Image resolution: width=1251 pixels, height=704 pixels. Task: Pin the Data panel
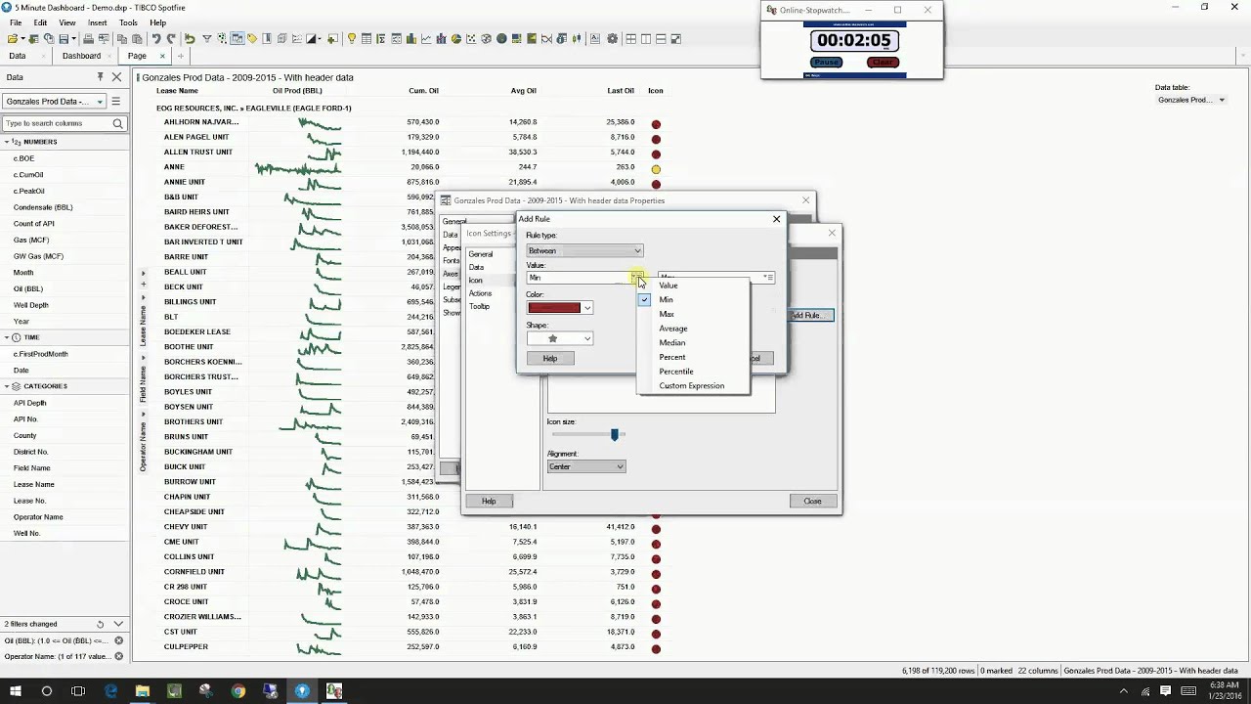coord(100,77)
